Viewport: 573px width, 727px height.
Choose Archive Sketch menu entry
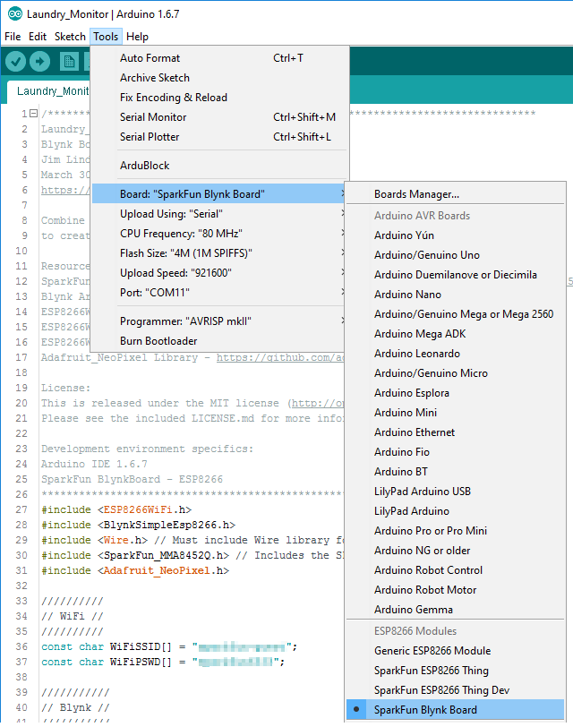219,77
